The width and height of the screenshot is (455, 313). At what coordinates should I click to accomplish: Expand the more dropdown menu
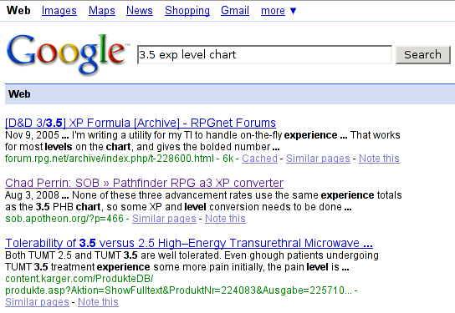[x=279, y=10]
